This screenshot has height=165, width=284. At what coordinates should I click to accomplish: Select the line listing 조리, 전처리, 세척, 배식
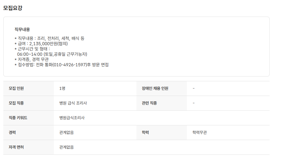(x=49, y=38)
